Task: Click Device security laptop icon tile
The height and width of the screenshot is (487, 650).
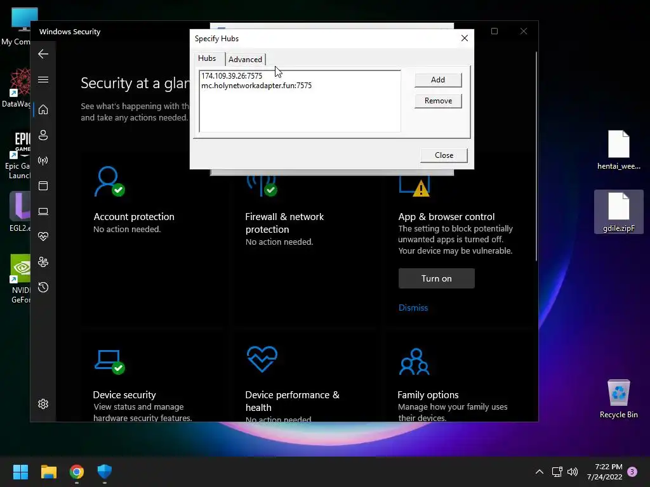Action: (109, 362)
